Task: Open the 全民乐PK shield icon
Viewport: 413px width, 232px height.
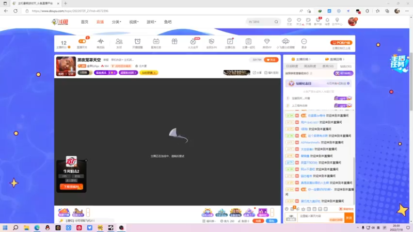Action: 212,41
